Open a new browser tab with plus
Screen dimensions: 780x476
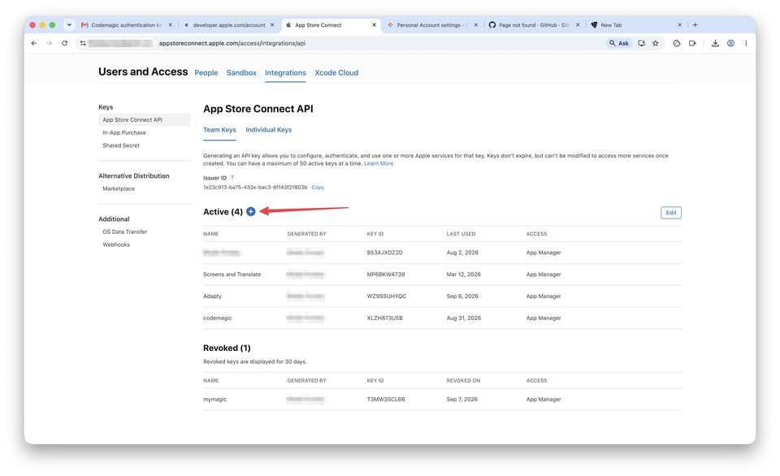coord(695,25)
